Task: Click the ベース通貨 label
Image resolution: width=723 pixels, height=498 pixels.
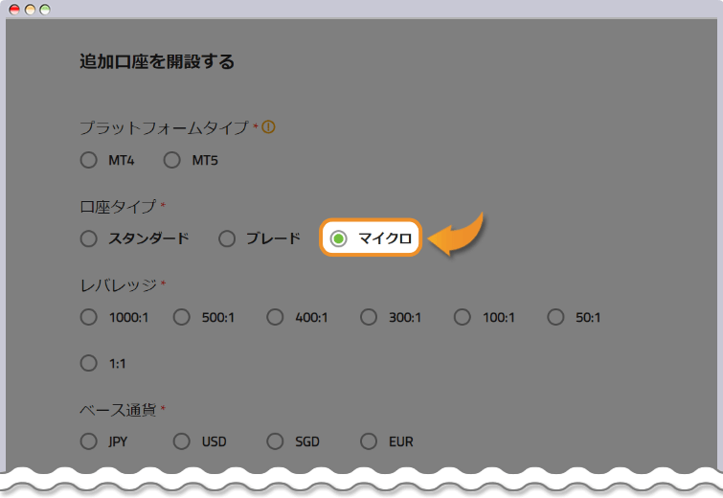Action: (119, 410)
